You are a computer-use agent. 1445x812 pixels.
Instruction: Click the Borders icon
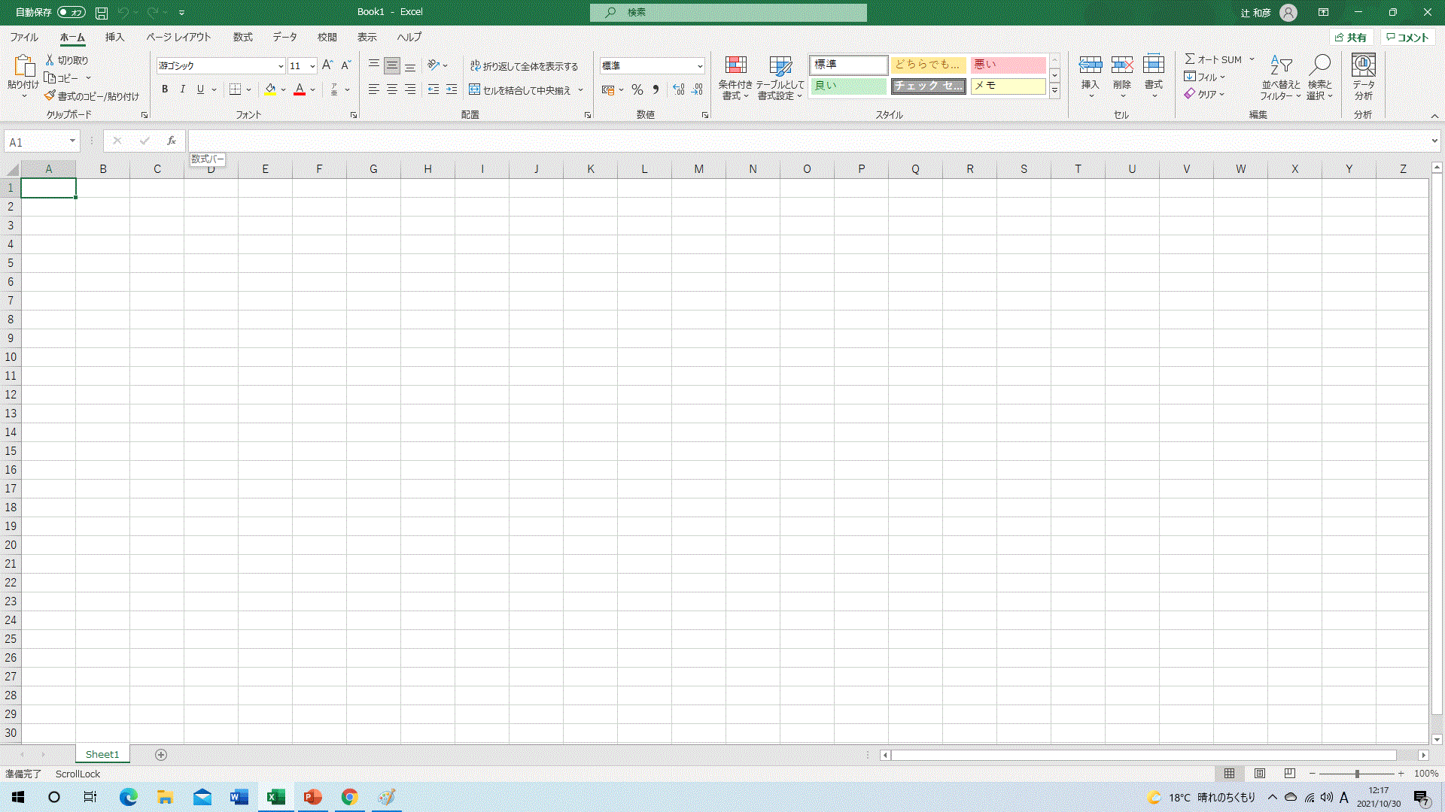[235, 89]
